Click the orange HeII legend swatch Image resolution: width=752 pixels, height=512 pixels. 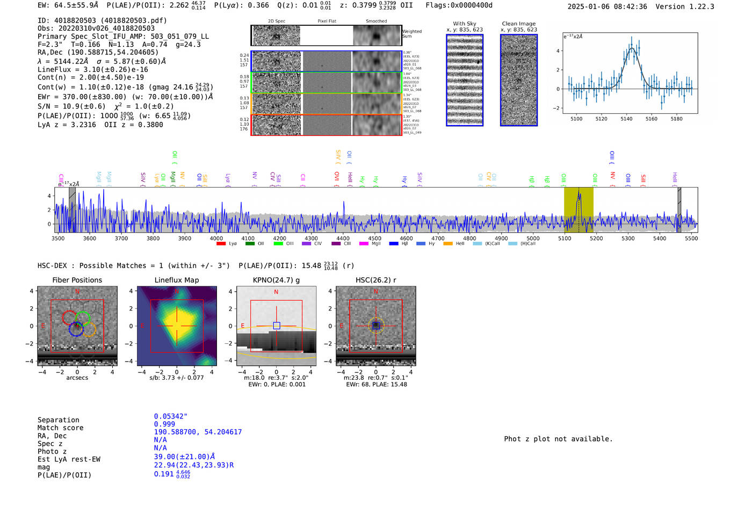448,244
